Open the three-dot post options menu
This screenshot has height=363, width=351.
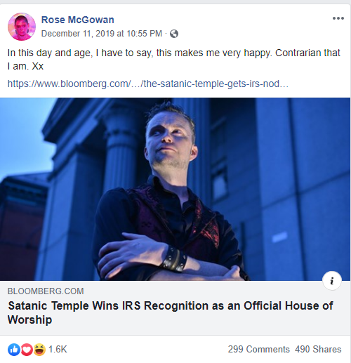(x=338, y=18)
